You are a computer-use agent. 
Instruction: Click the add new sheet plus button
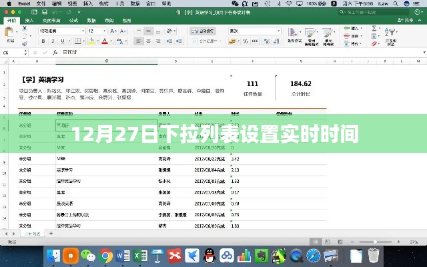pyautogui.click(x=50, y=234)
